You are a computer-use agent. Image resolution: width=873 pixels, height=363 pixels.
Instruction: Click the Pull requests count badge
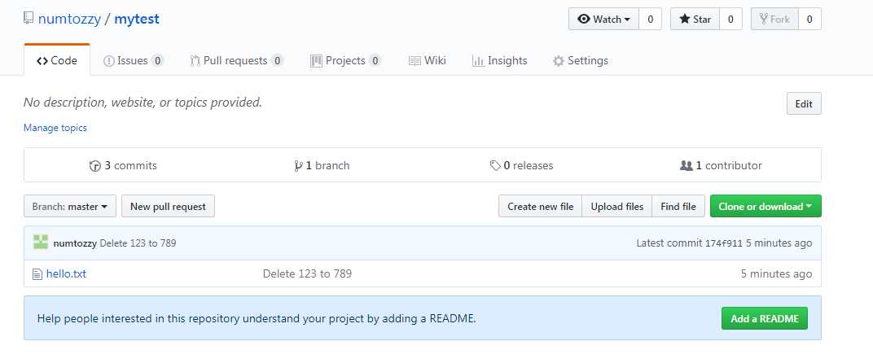click(277, 61)
